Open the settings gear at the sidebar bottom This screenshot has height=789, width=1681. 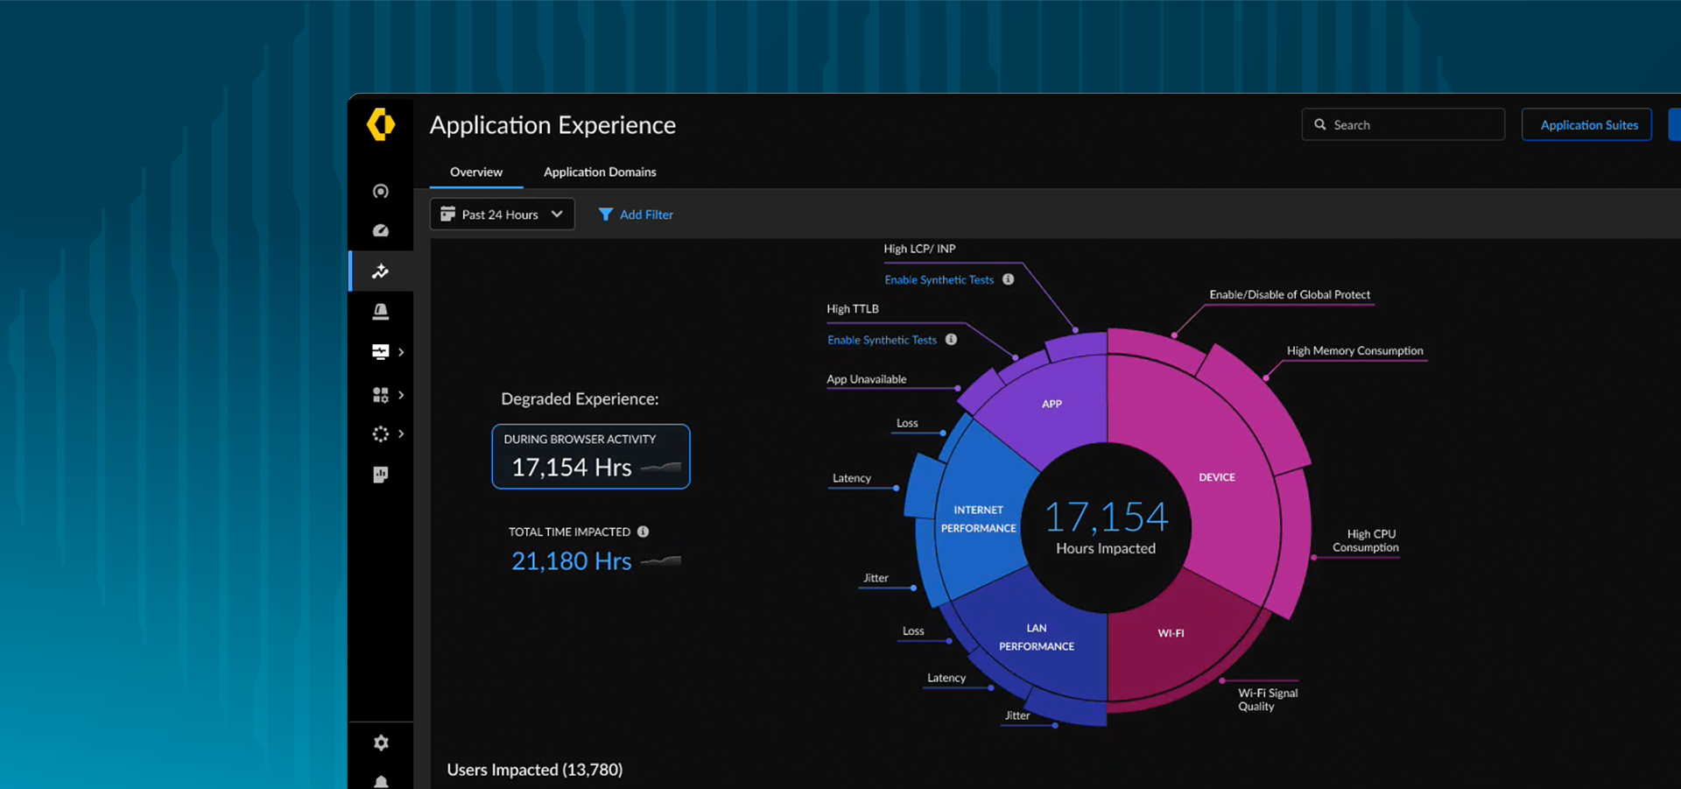click(x=381, y=743)
